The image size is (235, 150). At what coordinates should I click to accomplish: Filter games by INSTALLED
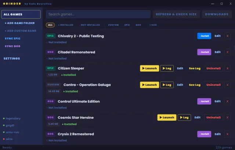coord(66,25)
